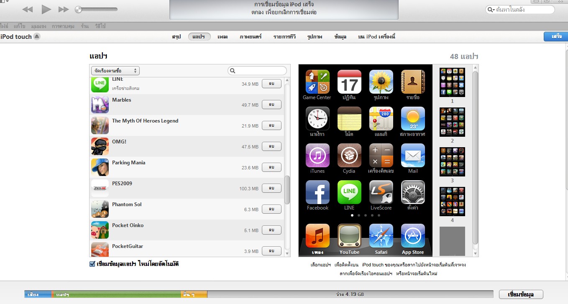
Task: Open the แก้ไข (Edit) menu
Action: click(x=20, y=26)
